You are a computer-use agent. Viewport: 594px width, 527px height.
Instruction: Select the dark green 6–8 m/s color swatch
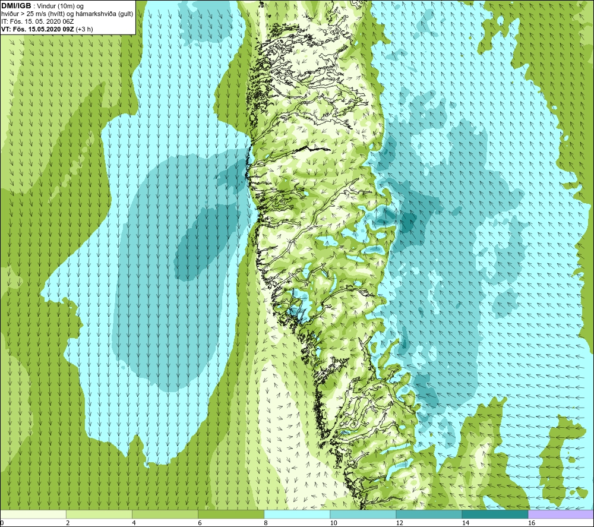(x=231, y=515)
